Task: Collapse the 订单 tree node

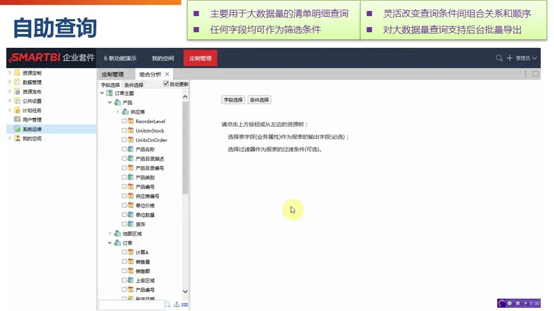Action: [x=110, y=243]
